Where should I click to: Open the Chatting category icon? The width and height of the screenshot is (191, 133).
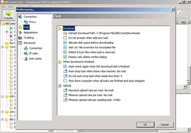20,38
